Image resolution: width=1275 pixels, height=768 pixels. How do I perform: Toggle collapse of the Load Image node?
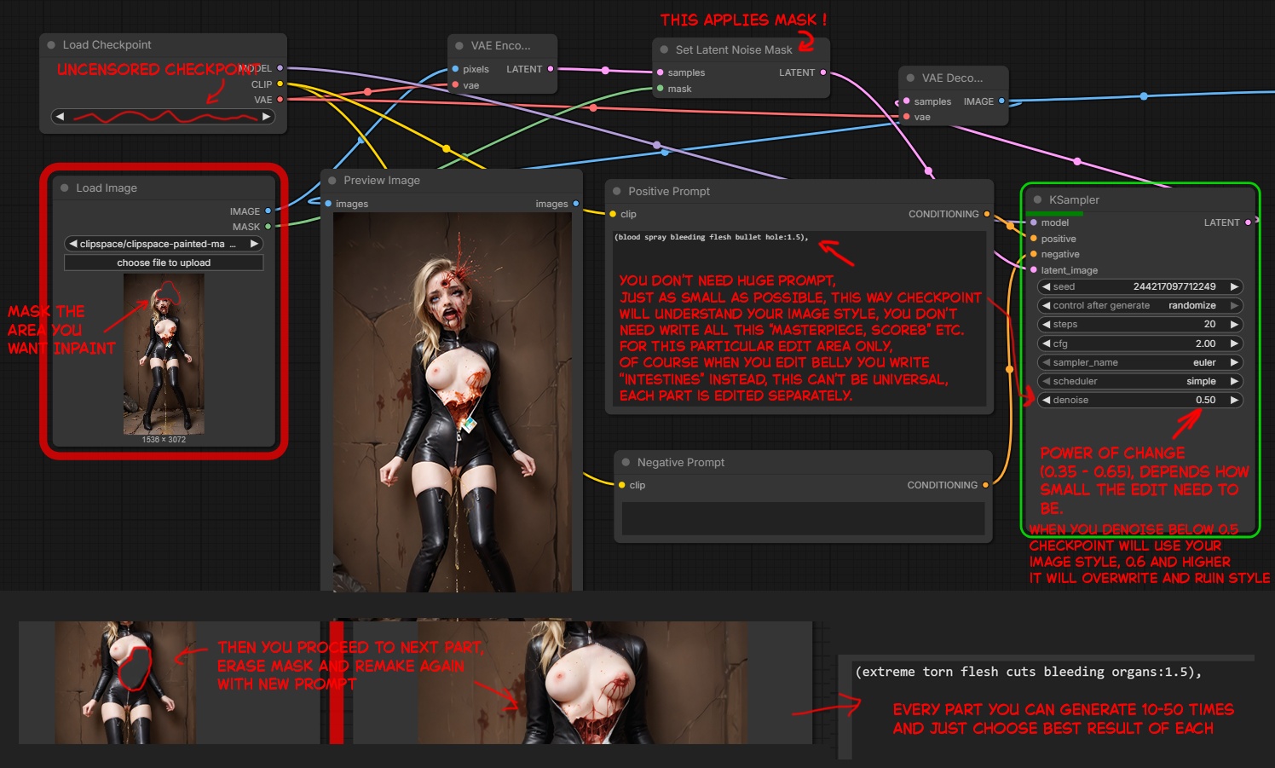point(64,188)
